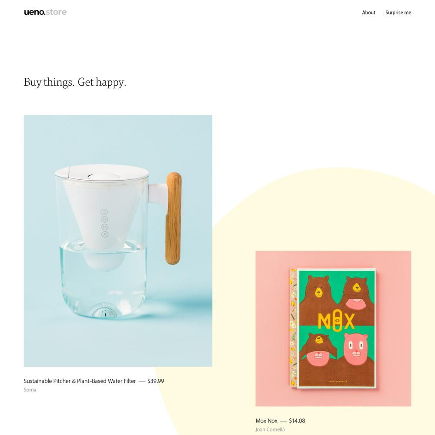Click the Sustainable Pitcher & Plant-Based Water Filter title

point(80,381)
